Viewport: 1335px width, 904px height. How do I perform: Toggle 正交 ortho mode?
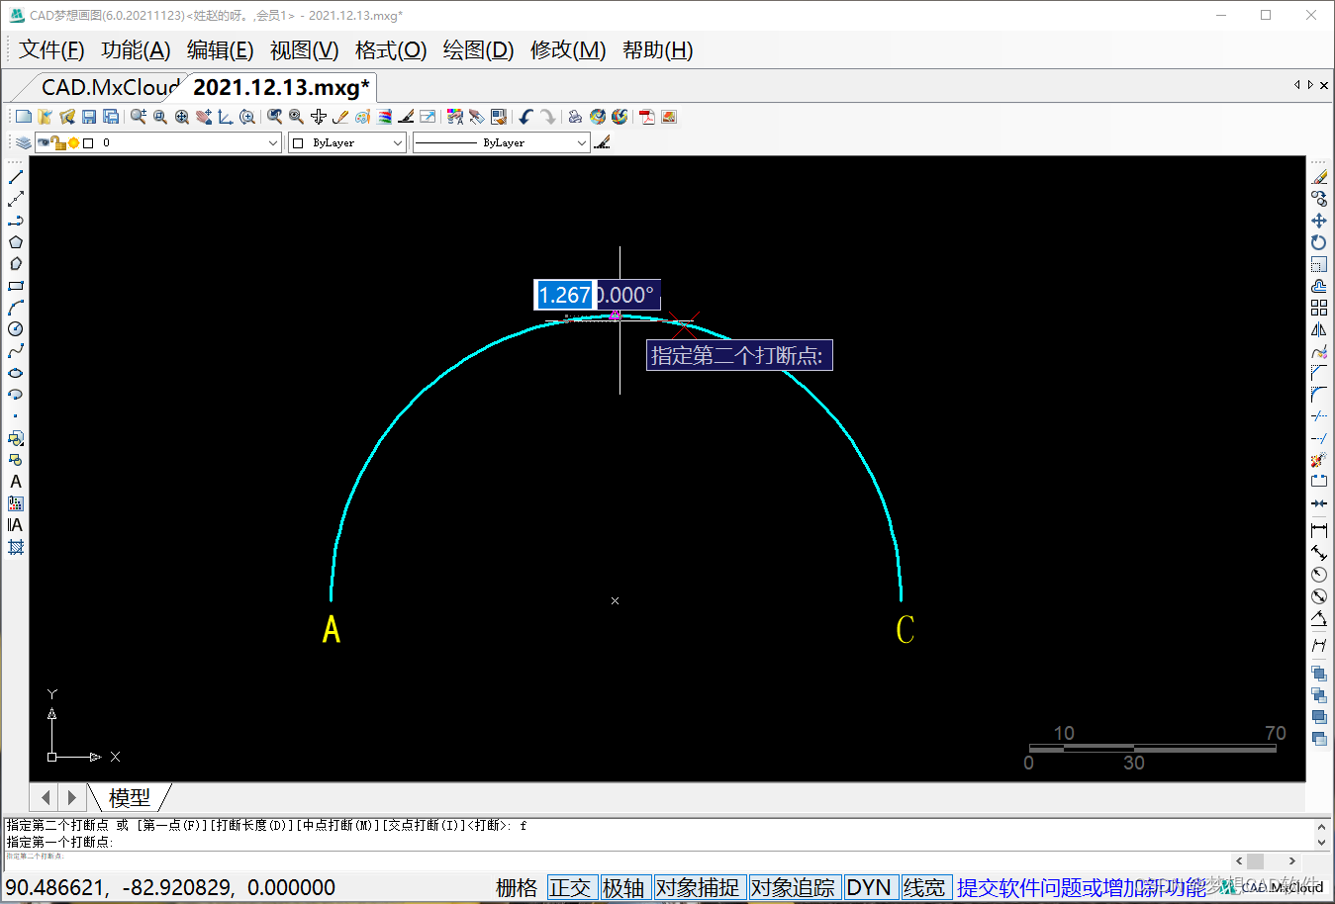point(570,887)
